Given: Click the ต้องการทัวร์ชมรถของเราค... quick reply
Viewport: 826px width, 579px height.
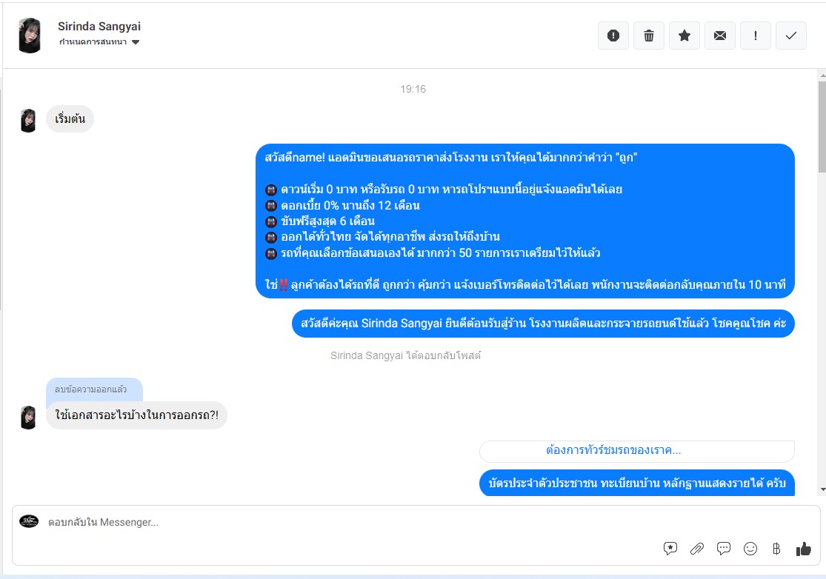Looking at the screenshot, I should click(x=637, y=451).
